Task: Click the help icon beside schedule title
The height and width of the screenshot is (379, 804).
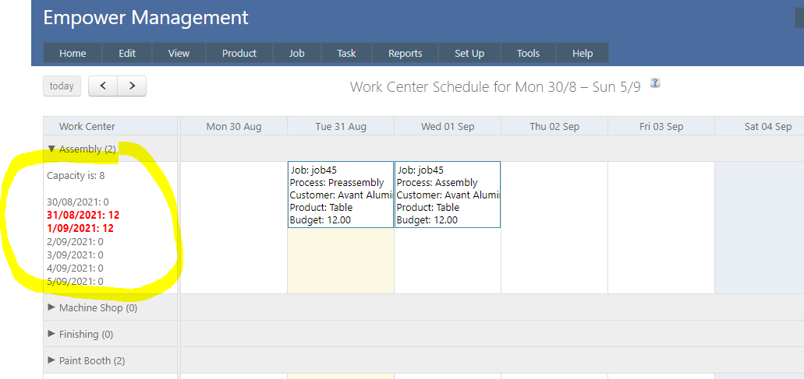Action: (x=655, y=83)
